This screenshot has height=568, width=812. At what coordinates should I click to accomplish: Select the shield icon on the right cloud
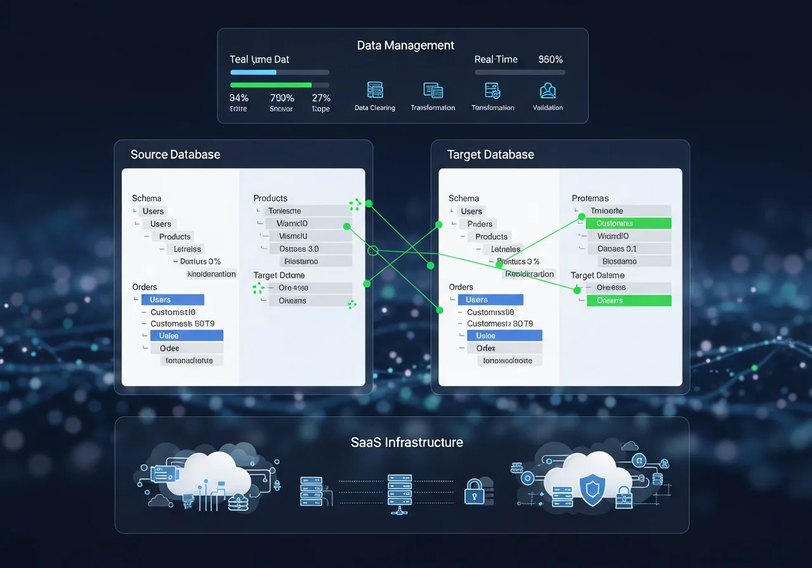pos(593,489)
